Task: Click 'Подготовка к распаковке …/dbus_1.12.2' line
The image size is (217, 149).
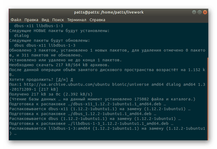Action: coord(82,114)
